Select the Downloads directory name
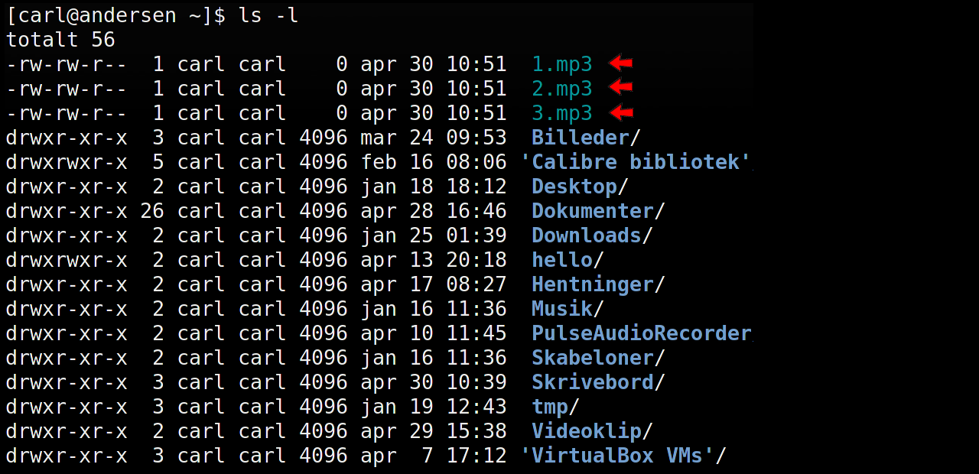This screenshot has height=474, width=979. click(587, 235)
